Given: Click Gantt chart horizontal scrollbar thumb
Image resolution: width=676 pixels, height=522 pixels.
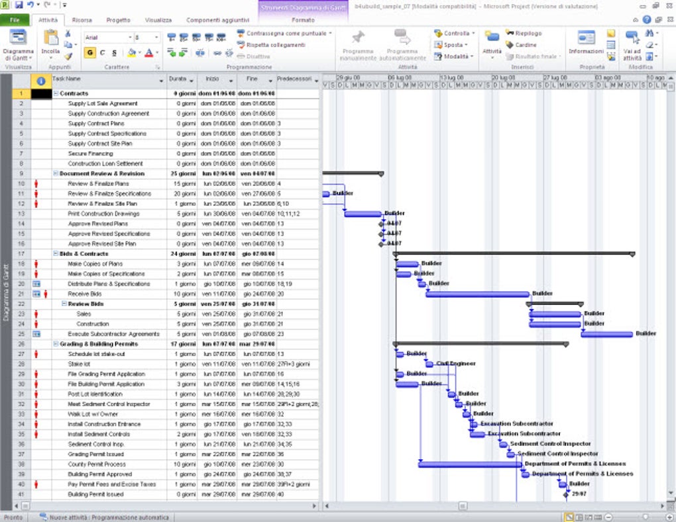Looking at the screenshot, I should pos(463,506).
